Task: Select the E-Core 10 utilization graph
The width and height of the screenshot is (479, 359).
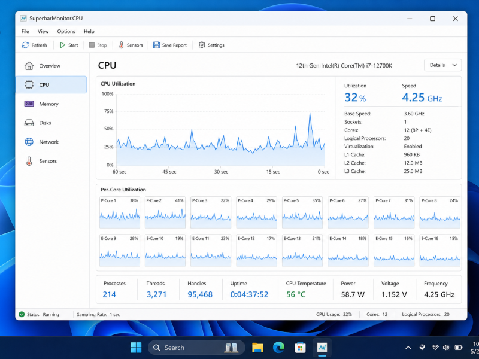Action: click(x=165, y=250)
